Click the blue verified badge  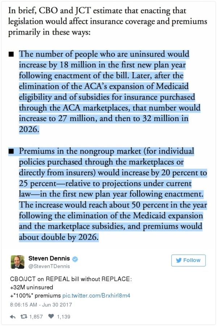[75, 259]
